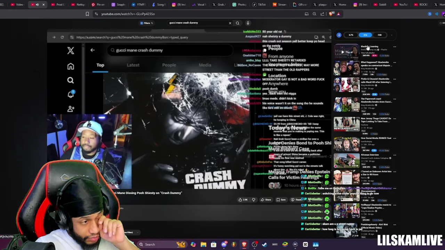Click the X sidebar search magnifier icon
445x250 pixels.
pyautogui.click(x=71, y=81)
